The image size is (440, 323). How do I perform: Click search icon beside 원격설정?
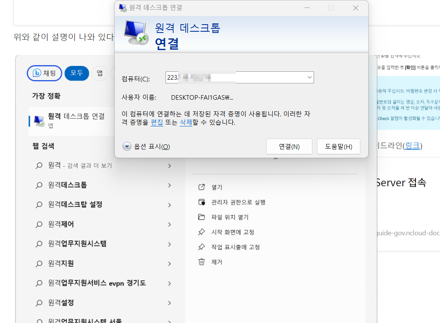point(39,303)
